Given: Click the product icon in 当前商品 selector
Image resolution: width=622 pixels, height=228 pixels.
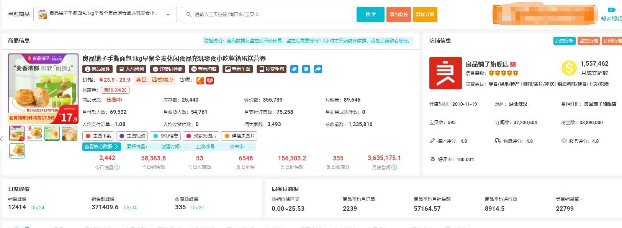Looking at the screenshot, I should [x=43, y=15].
